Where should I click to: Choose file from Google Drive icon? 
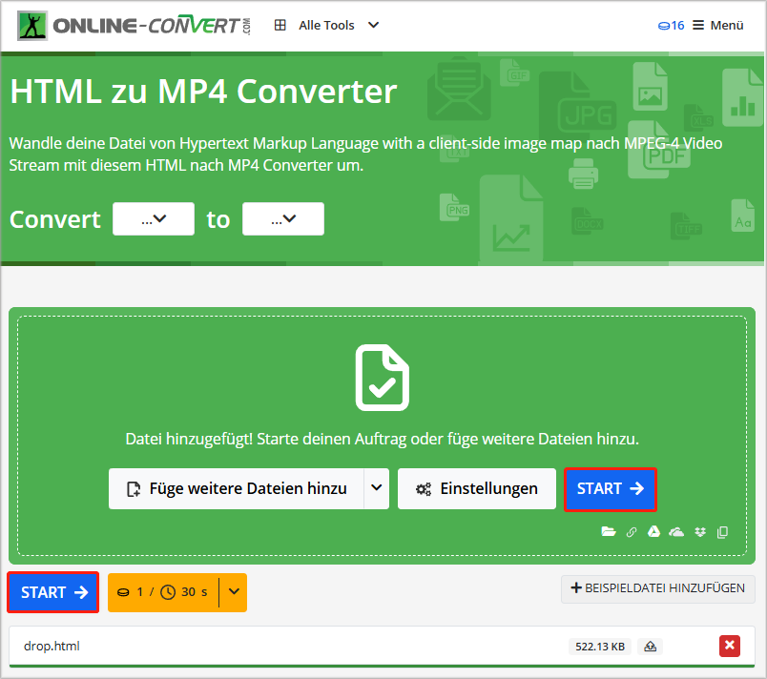click(x=654, y=531)
